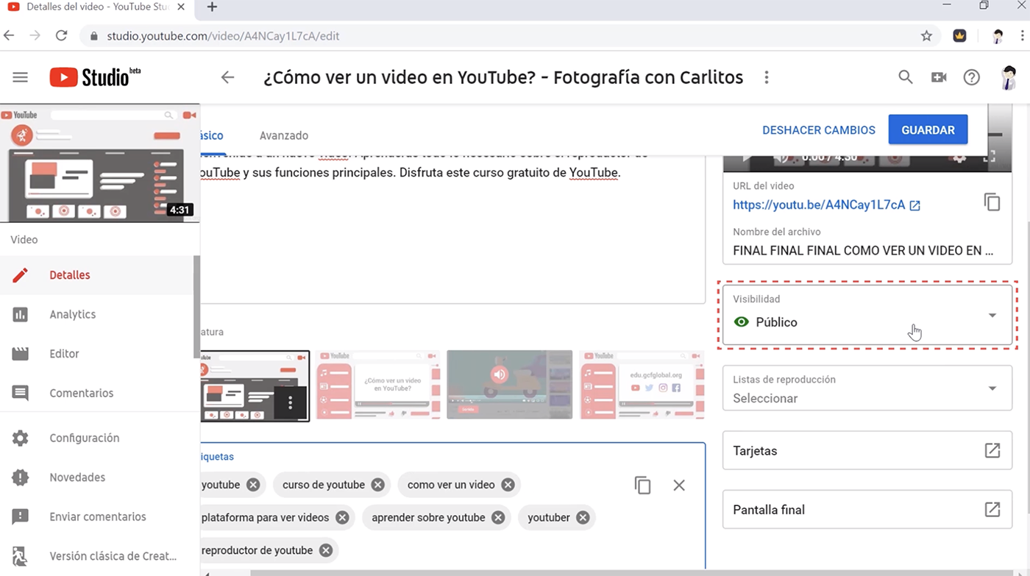Clear all tags with the X icon
Viewport: 1030px width, 576px height.
[679, 485]
